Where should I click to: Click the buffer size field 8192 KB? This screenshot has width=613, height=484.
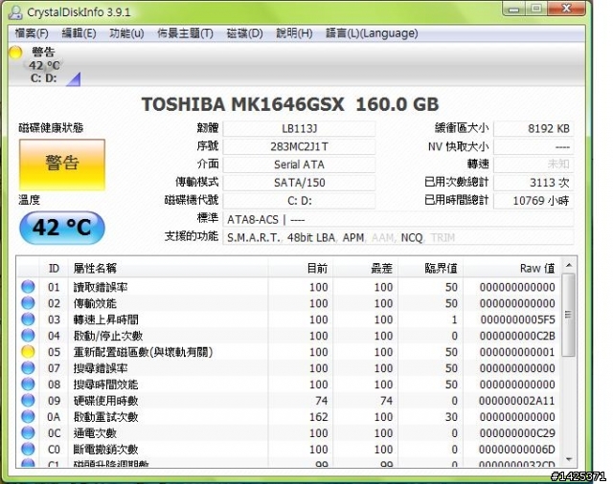[x=534, y=128]
